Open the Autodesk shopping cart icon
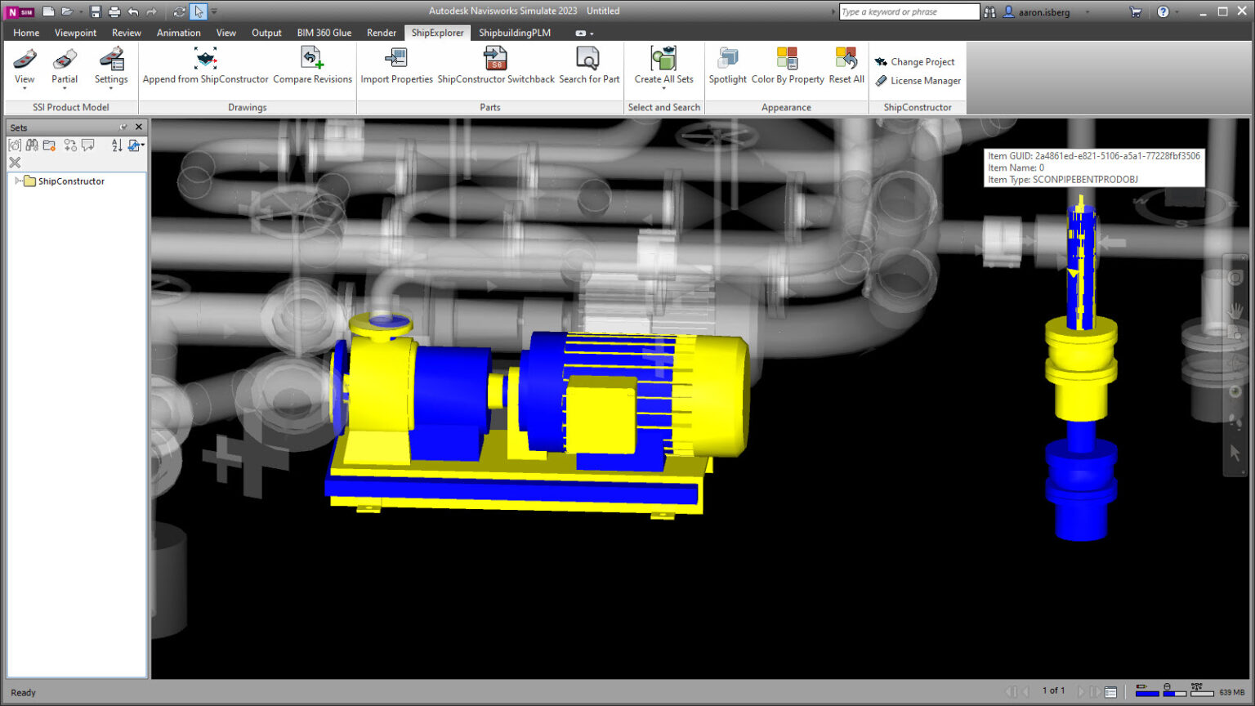 [1135, 11]
